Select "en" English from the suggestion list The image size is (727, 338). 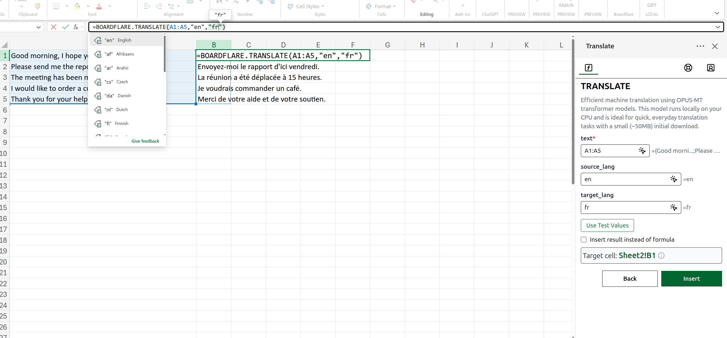point(127,40)
